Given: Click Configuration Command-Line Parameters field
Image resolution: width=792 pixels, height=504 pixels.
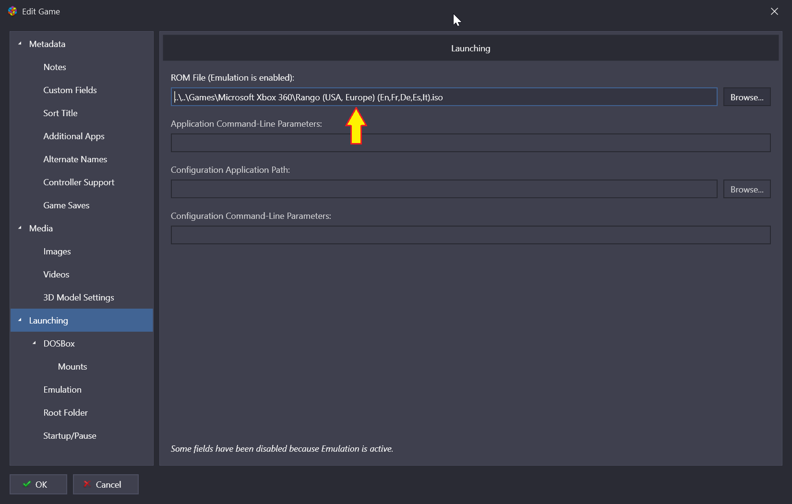Looking at the screenshot, I should (471, 235).
